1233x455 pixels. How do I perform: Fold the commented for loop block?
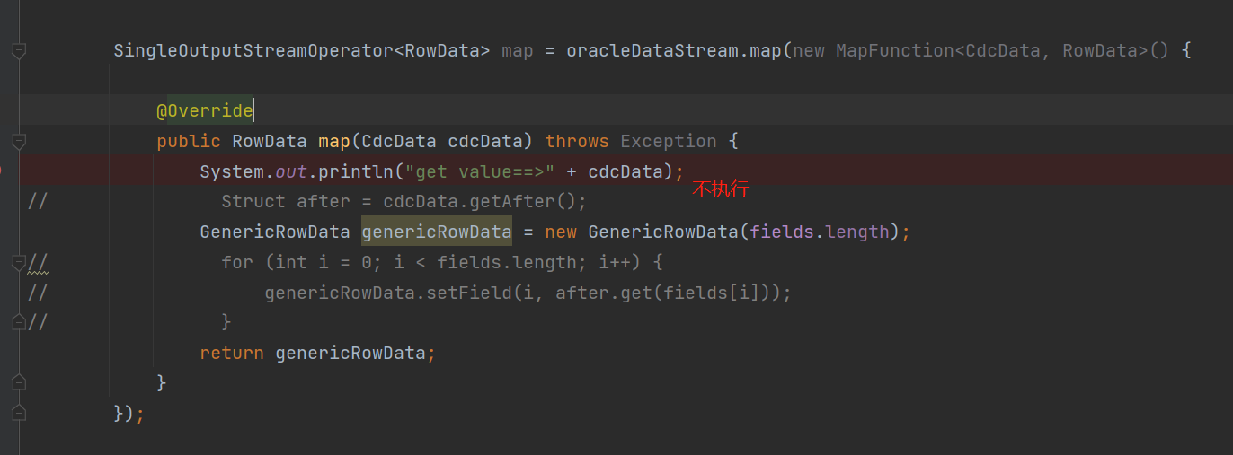tap(18, 262)
